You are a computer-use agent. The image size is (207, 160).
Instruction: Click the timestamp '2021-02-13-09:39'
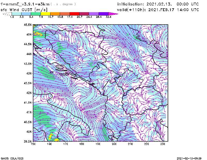point(189,158)
